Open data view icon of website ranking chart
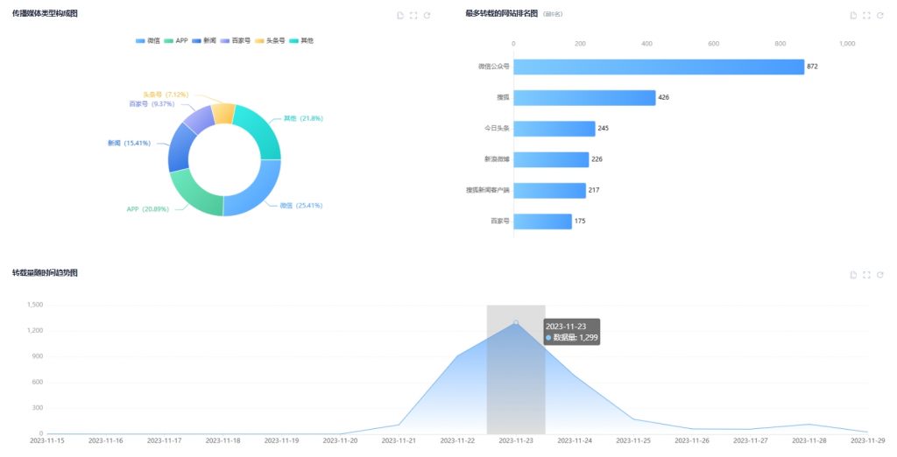 click(853, 15)
